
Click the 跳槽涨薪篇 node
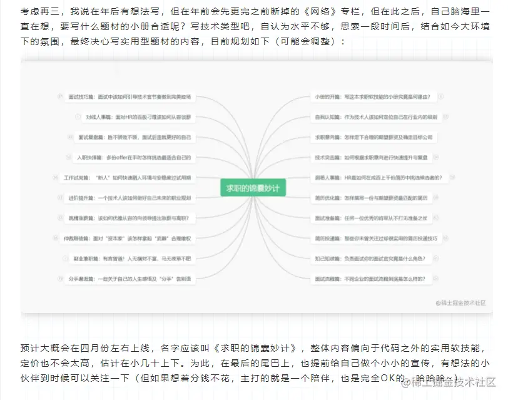click(129, 218)
